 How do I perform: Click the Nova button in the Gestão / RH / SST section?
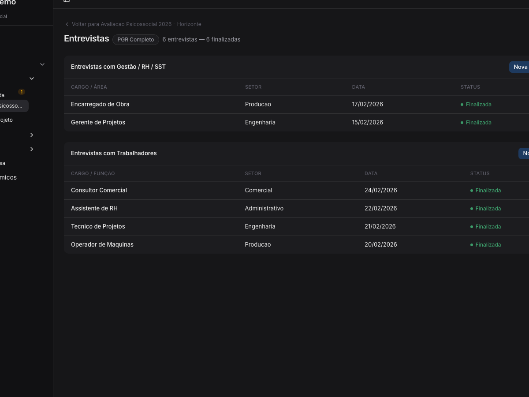(519, 67)
